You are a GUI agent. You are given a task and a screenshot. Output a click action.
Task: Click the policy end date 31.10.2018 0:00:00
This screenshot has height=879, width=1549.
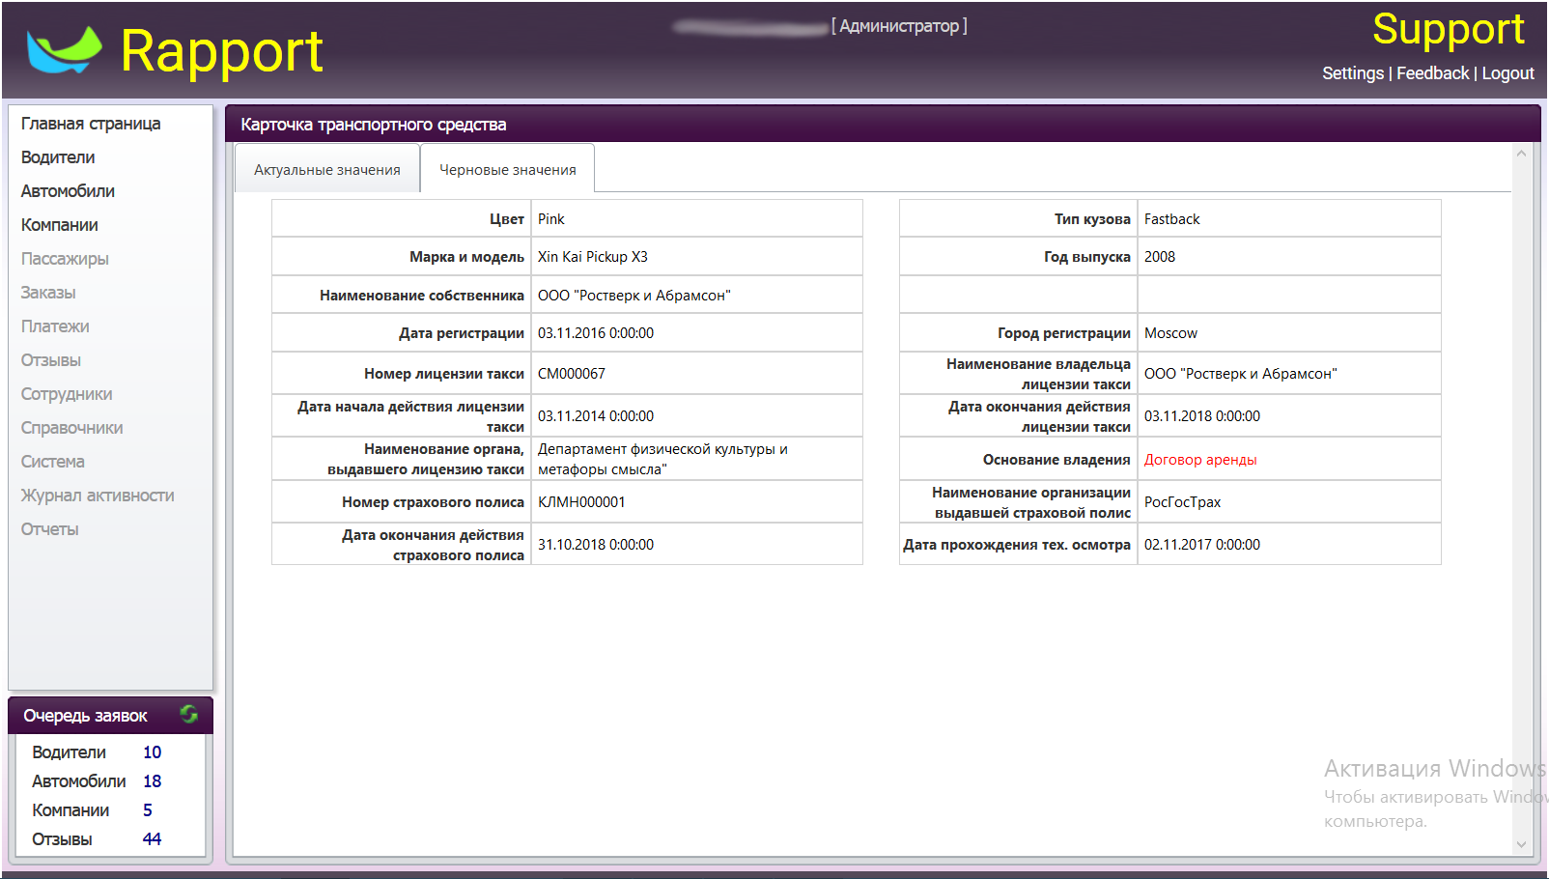596,545
